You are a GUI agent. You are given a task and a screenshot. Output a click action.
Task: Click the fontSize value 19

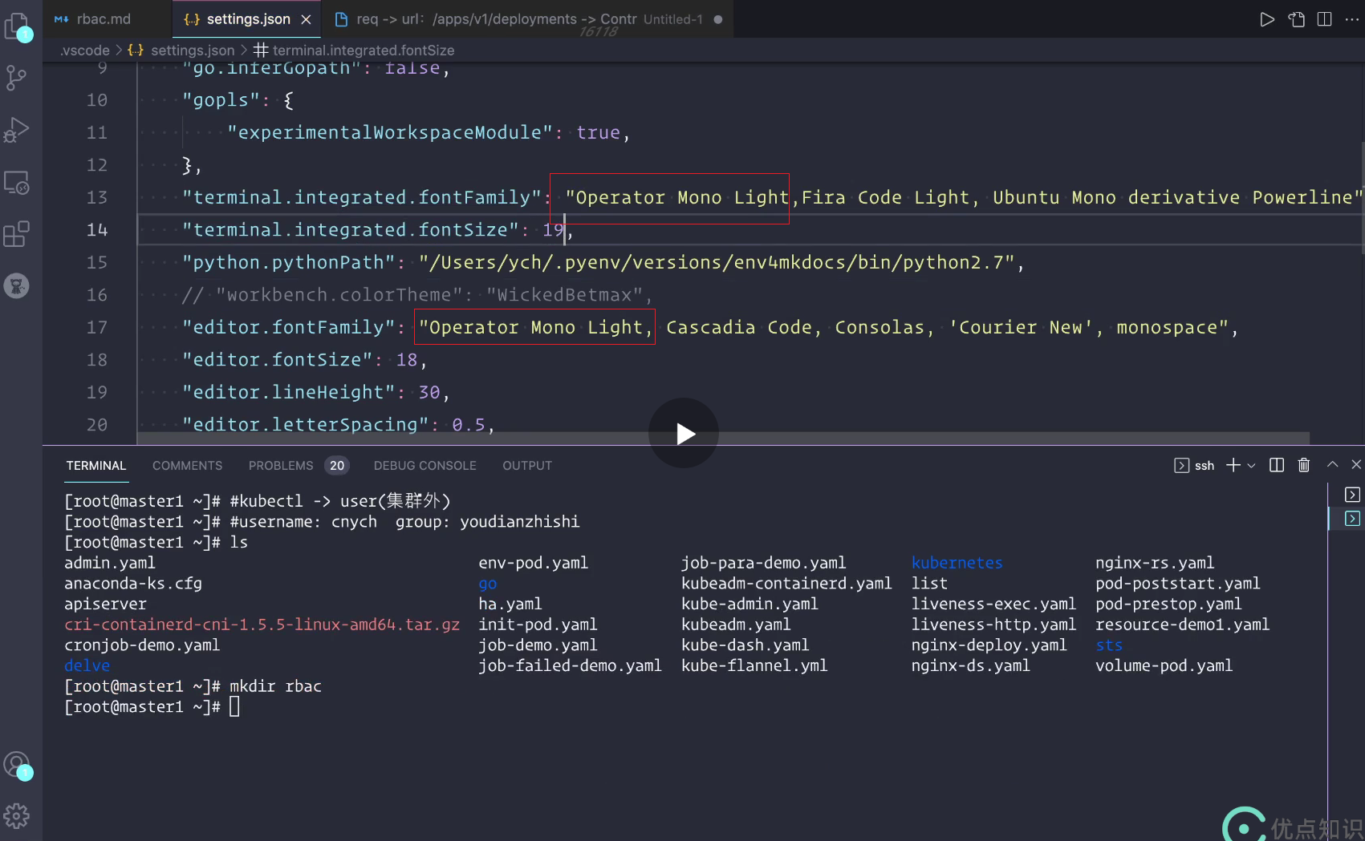pos(553,230)
